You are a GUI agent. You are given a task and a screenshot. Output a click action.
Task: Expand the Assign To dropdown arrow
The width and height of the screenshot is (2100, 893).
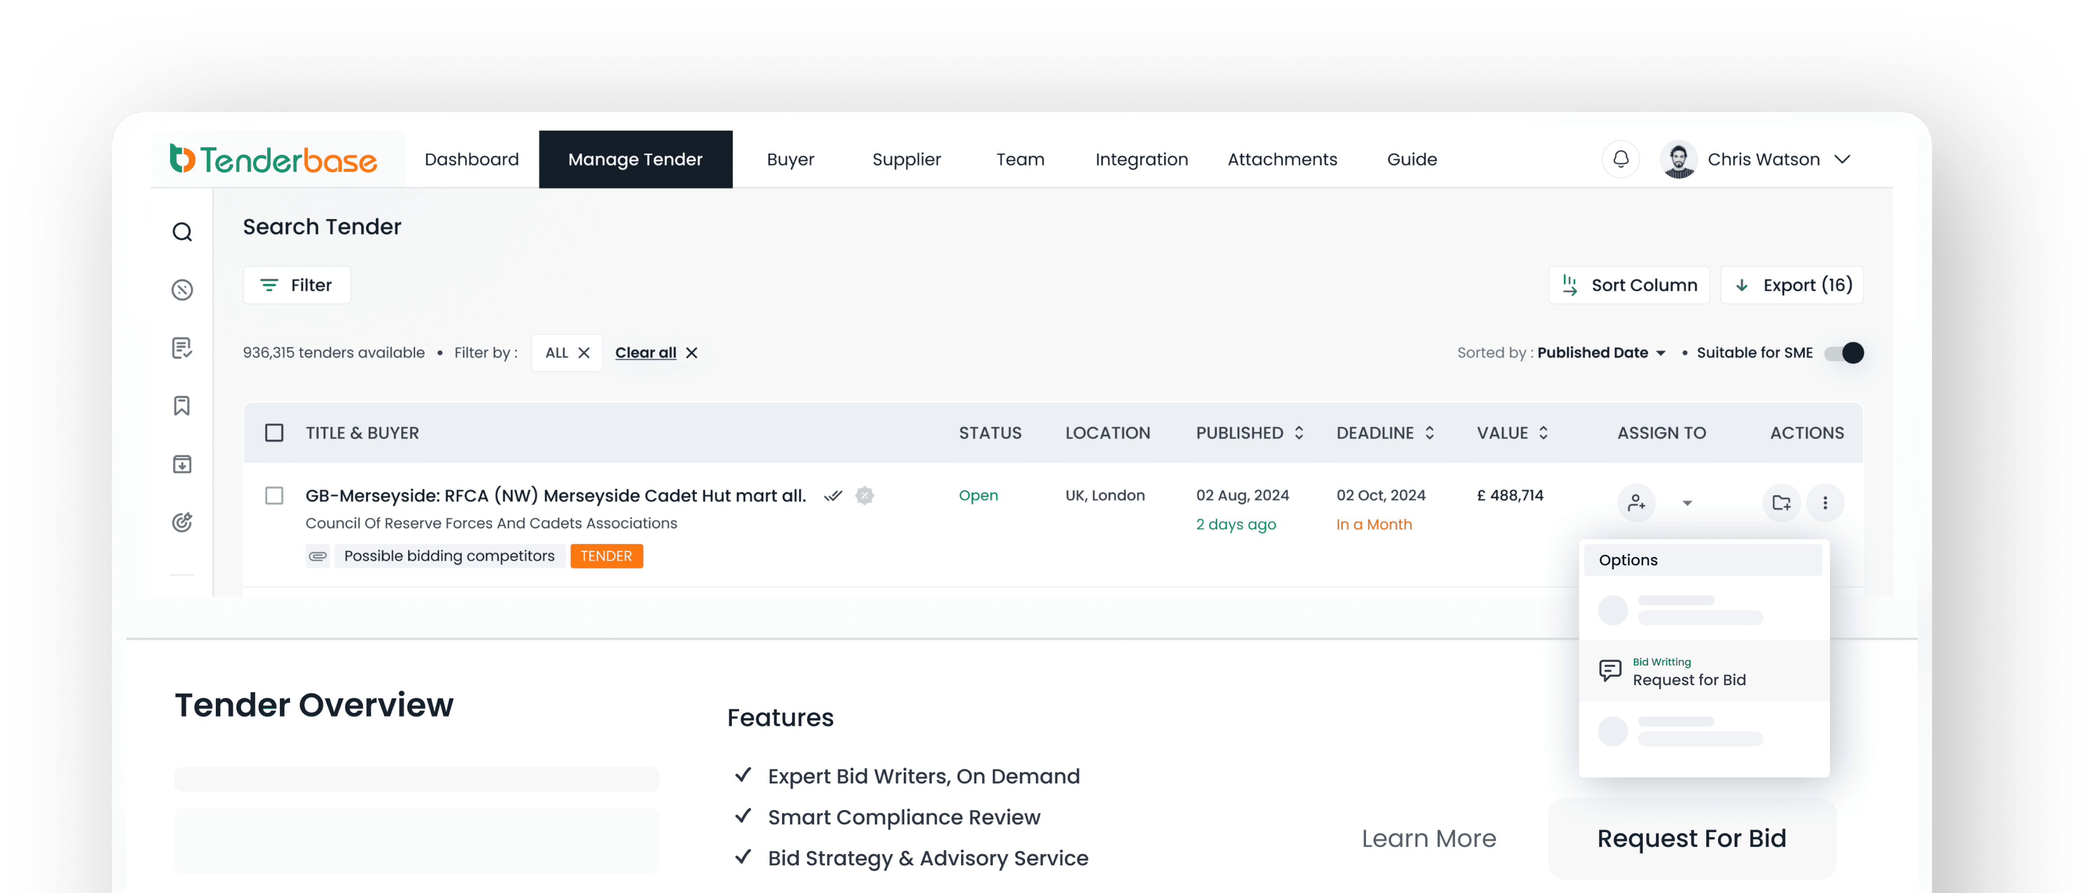pyautogui.click(x=1688, y=503)
